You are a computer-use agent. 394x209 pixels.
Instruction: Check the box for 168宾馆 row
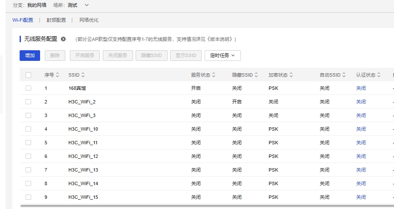pos(28,88)
